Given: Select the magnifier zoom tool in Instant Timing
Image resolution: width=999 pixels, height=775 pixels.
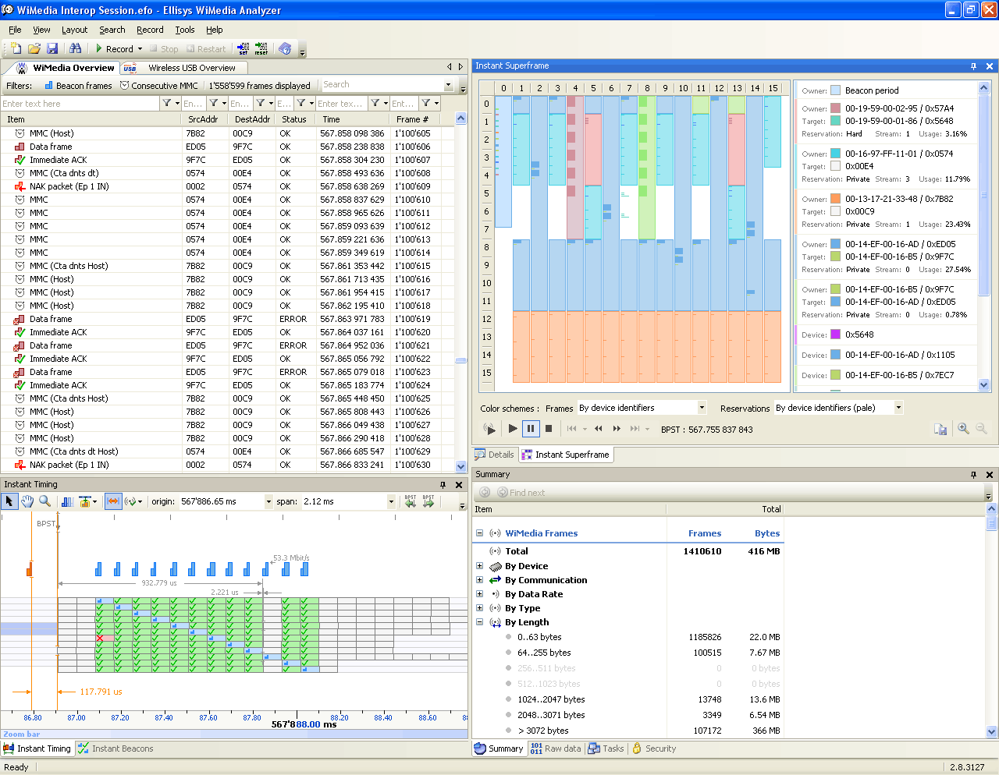Looking at the screenshot, I should (45, 501).
